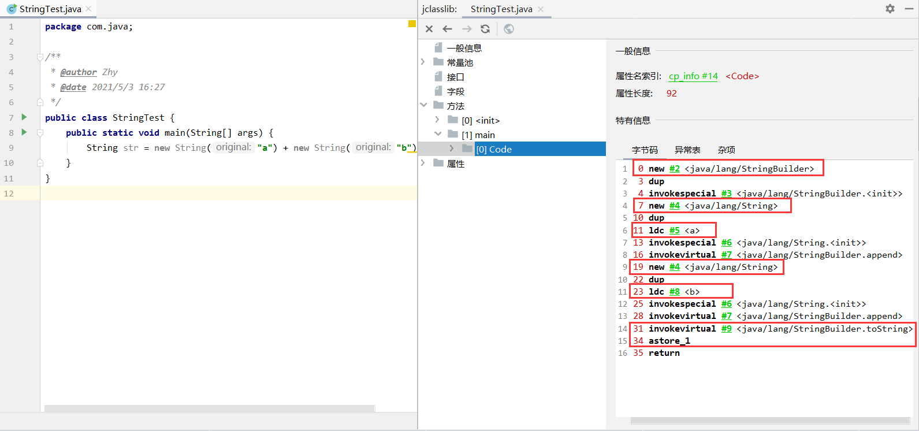Follow #9 link for StringBuilder.toString
Screen dimensions: 919x431
tap(727, 329)
